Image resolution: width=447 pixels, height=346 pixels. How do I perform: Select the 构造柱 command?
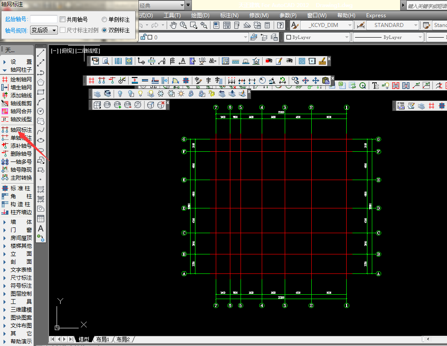click(17, 204)
